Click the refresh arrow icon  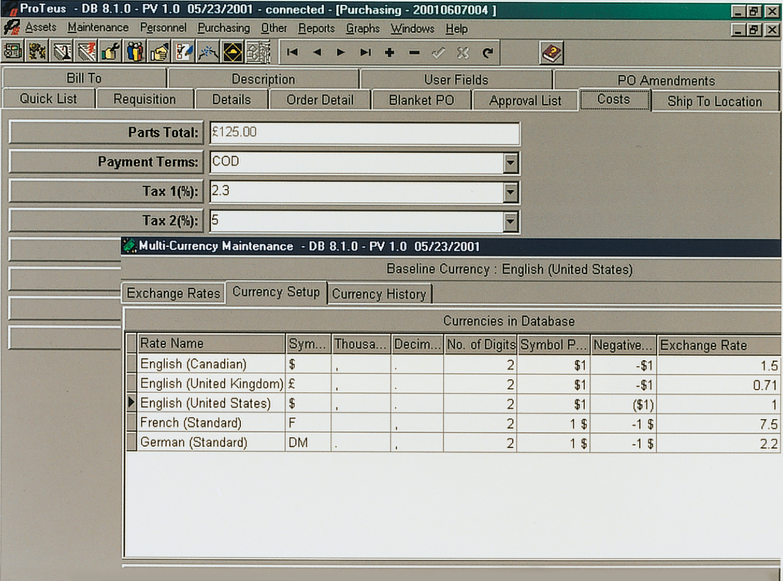tap(488, 53)
